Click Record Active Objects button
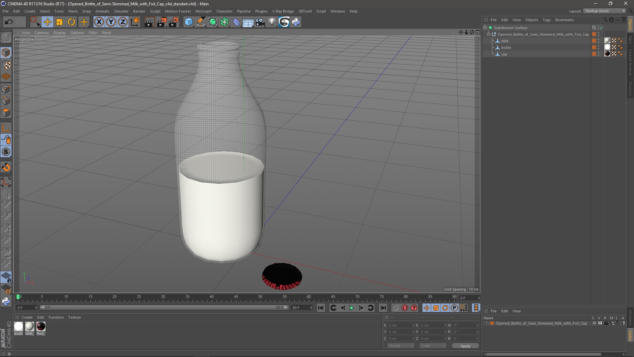This screenshot has height=357, width=634. pyautogui.click(x=395, y=308)
